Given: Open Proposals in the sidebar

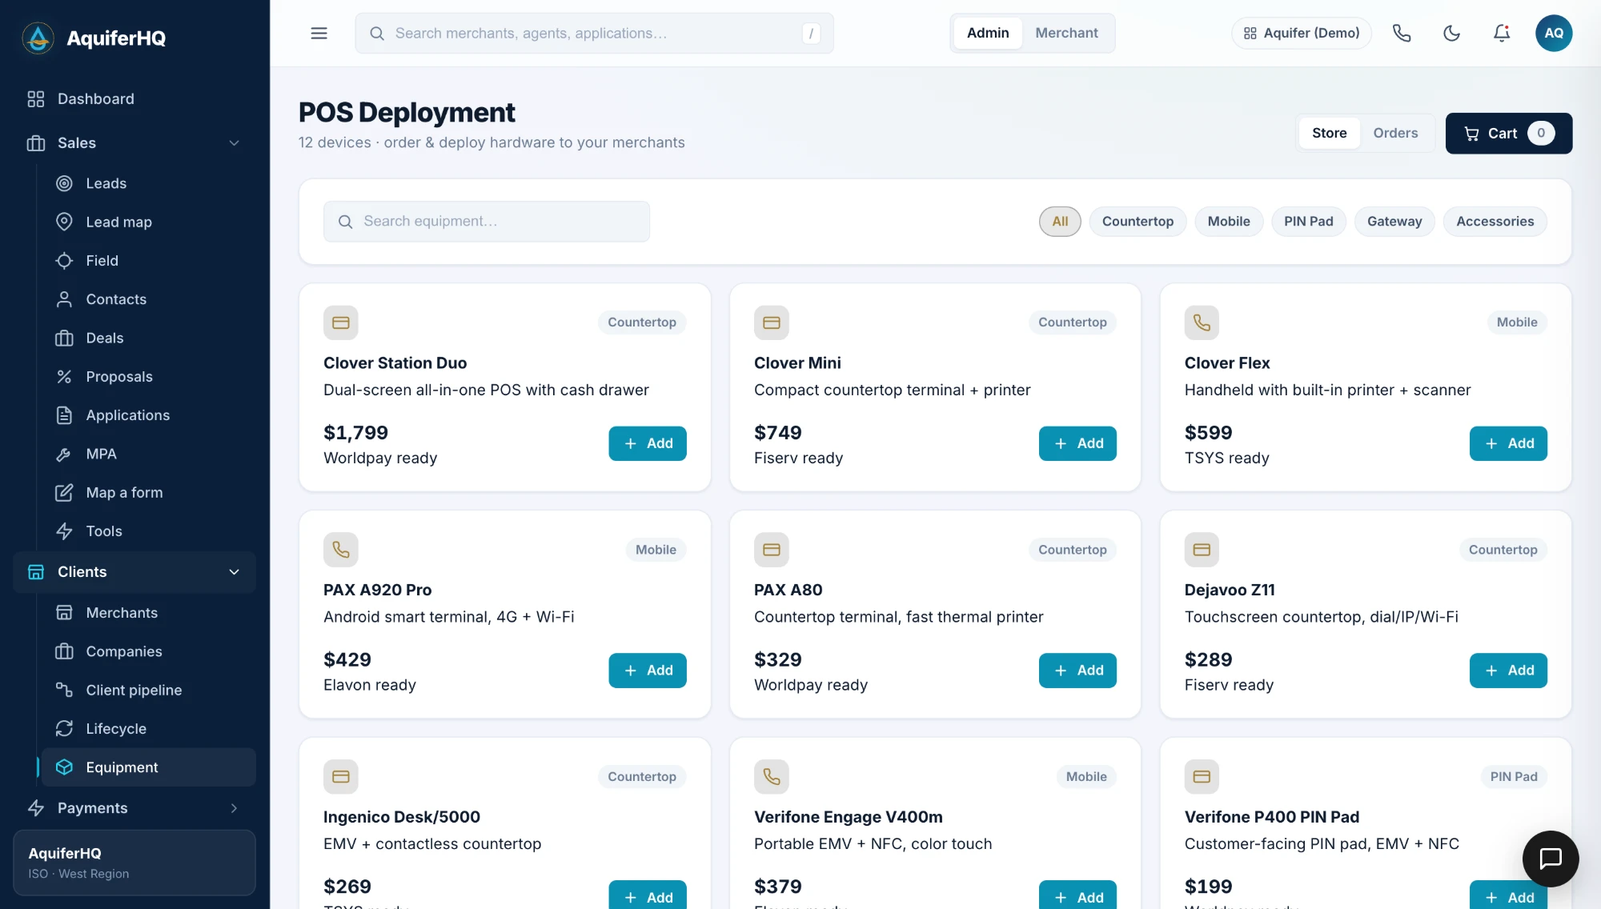Looking at the screenshot, I should pos(149,376).
